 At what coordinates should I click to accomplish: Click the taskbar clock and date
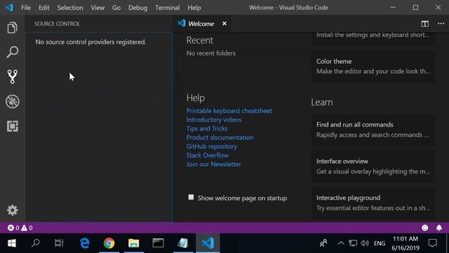pos(406,243)
